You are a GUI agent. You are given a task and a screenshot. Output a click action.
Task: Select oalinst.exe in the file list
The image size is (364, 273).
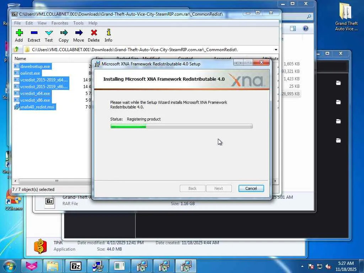[x=30, y=73]
